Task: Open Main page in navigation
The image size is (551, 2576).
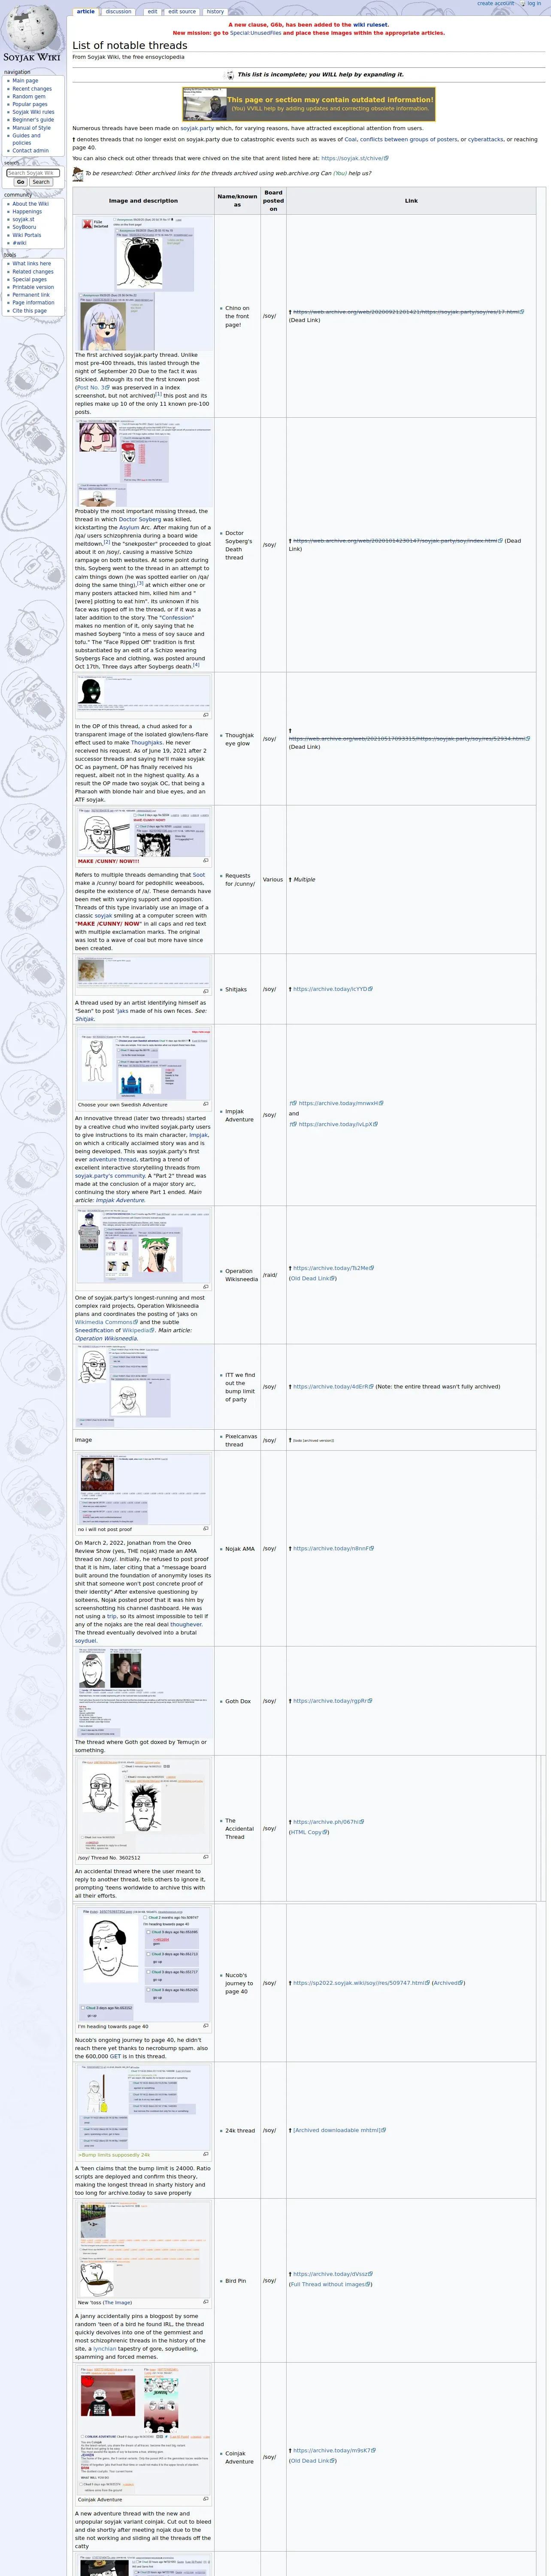Action: [25, 81]
